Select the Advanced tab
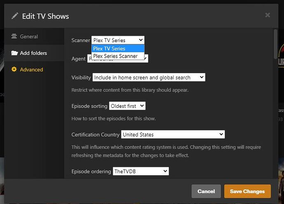This screenshot has height=204, width=284. coord(34,70)
